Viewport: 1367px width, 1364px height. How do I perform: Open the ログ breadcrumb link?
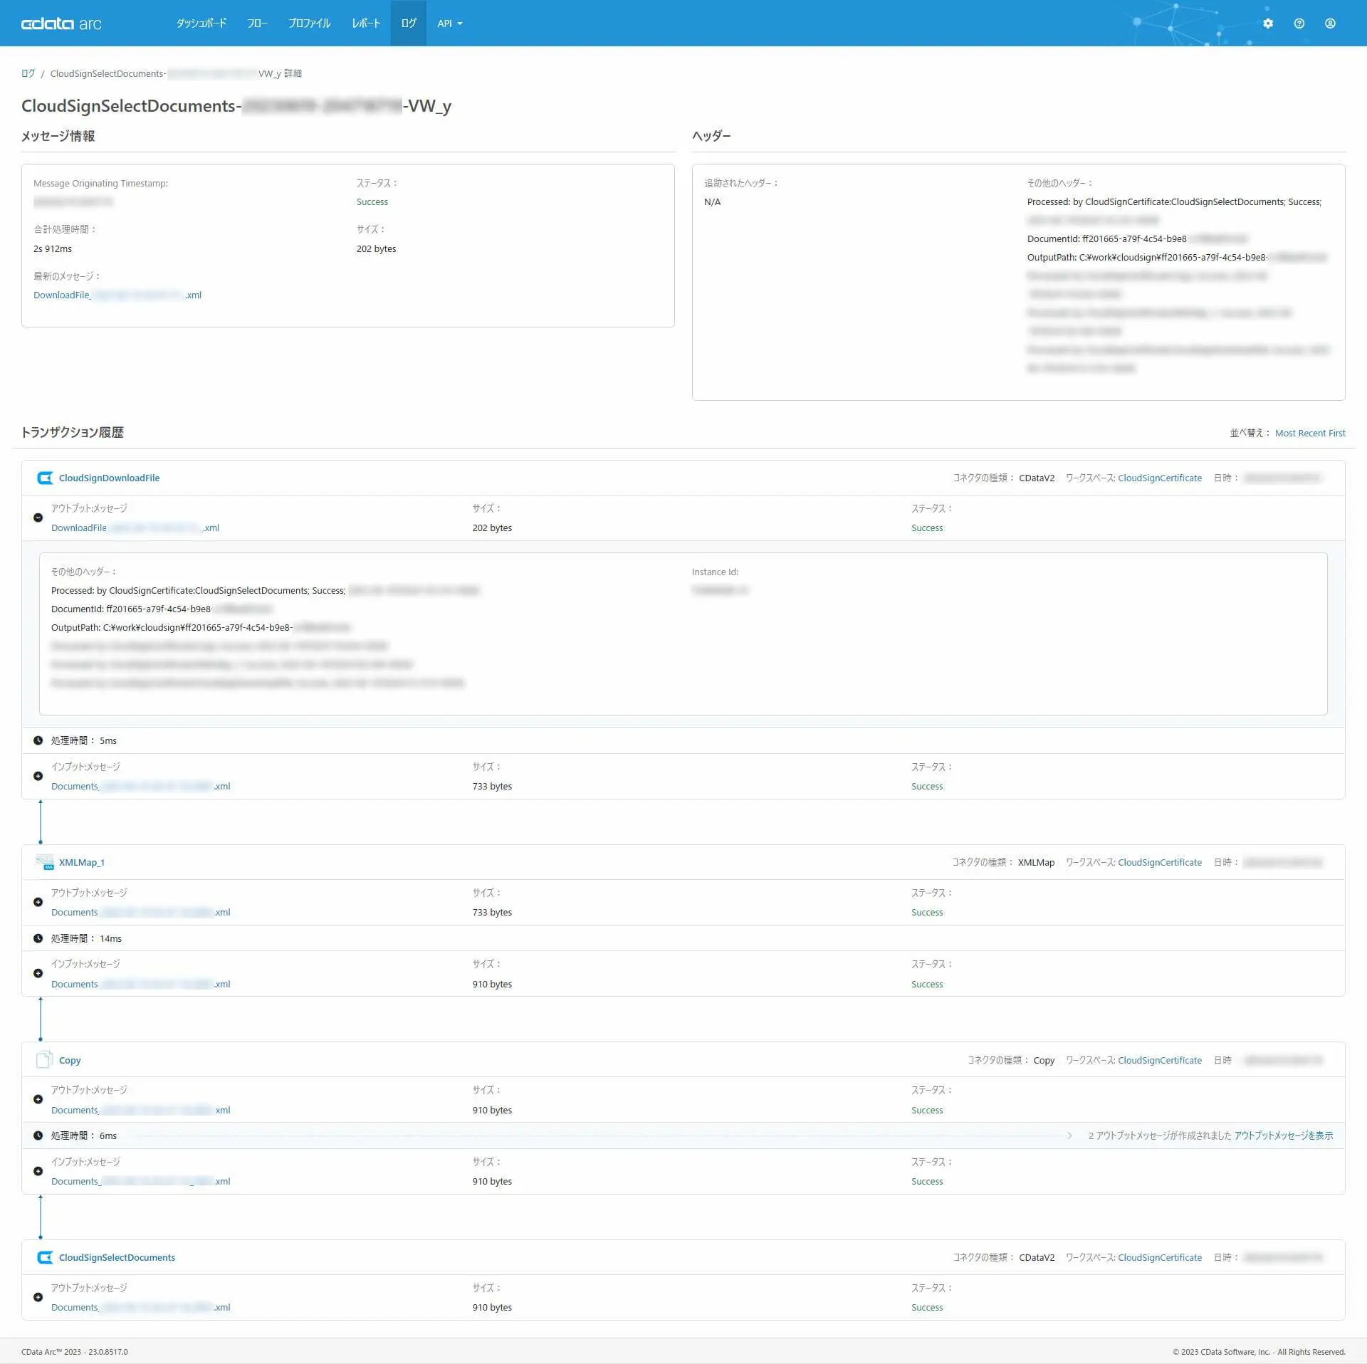click(x=28, y=73)
